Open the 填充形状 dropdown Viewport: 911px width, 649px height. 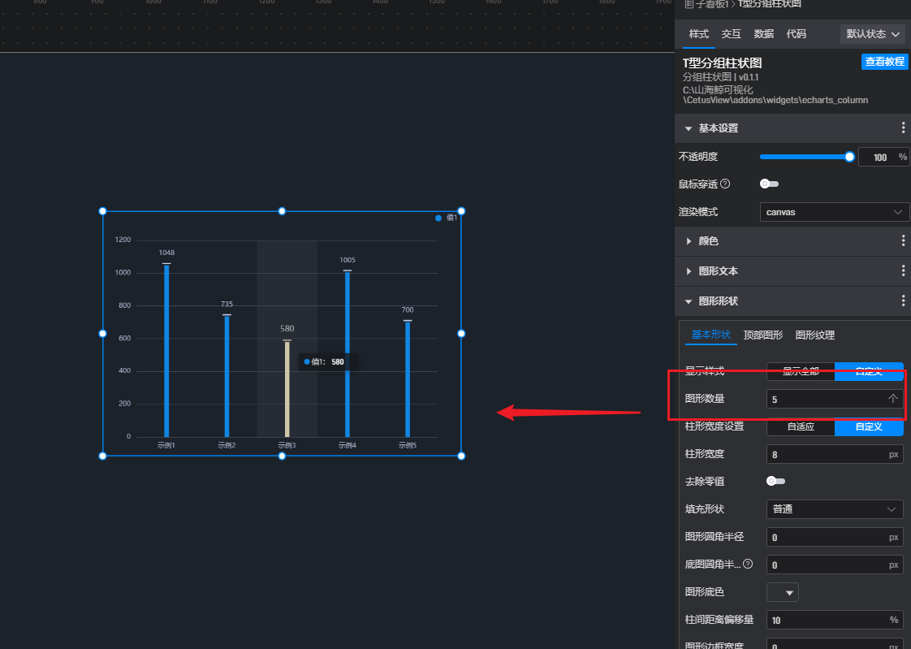point(835,509)
